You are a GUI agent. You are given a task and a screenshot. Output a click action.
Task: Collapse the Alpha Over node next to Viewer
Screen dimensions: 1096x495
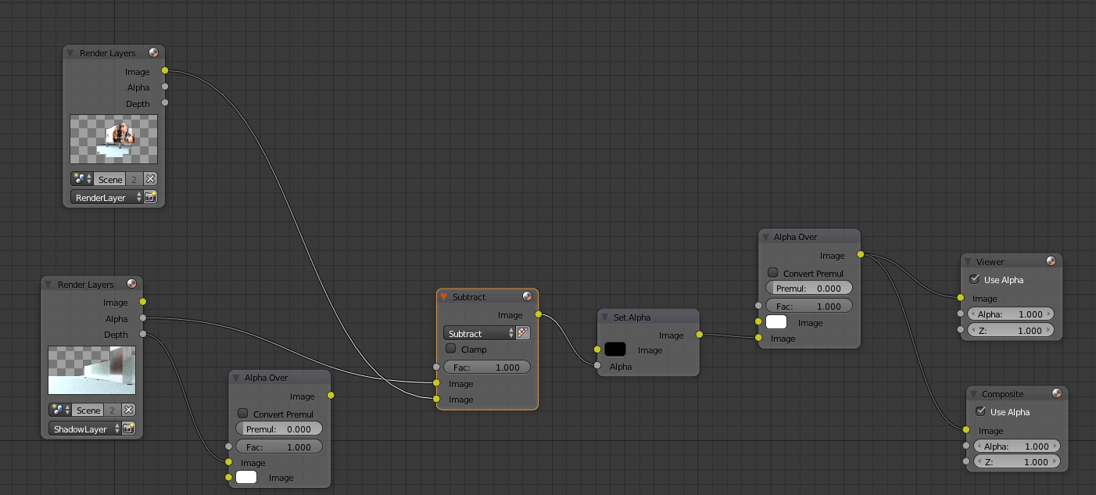[766, 236]
